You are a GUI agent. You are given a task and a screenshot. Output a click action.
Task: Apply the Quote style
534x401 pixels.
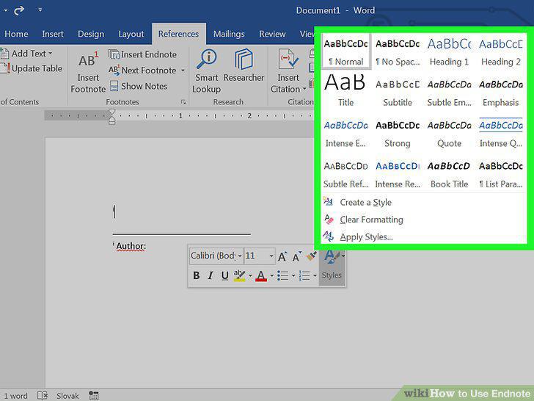(x=449, y=134)
